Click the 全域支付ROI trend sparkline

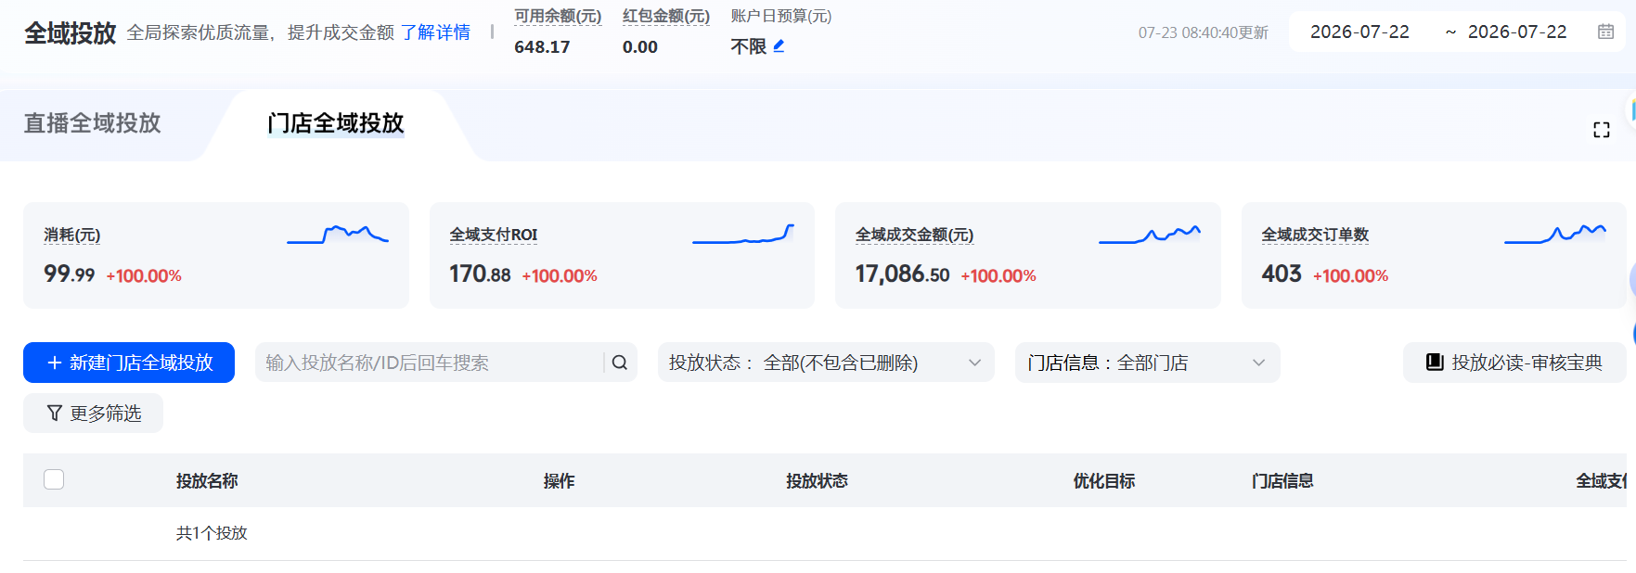tap(743, 235)
